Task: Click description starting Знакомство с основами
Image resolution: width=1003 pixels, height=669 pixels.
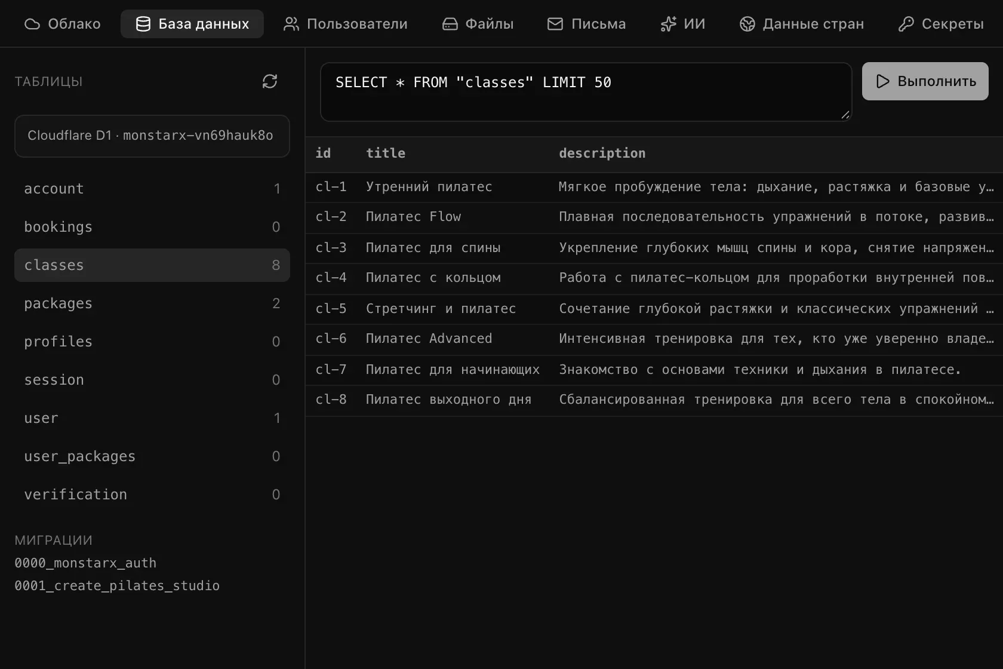Action: [760, 370]
